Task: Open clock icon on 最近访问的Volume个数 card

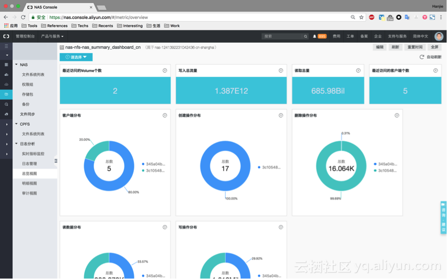Action: pyautogui.click(x=165, y=71)
